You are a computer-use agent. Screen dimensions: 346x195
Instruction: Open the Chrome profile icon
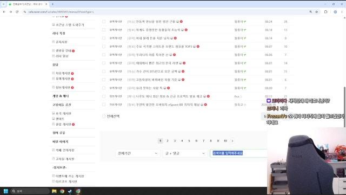335,12
